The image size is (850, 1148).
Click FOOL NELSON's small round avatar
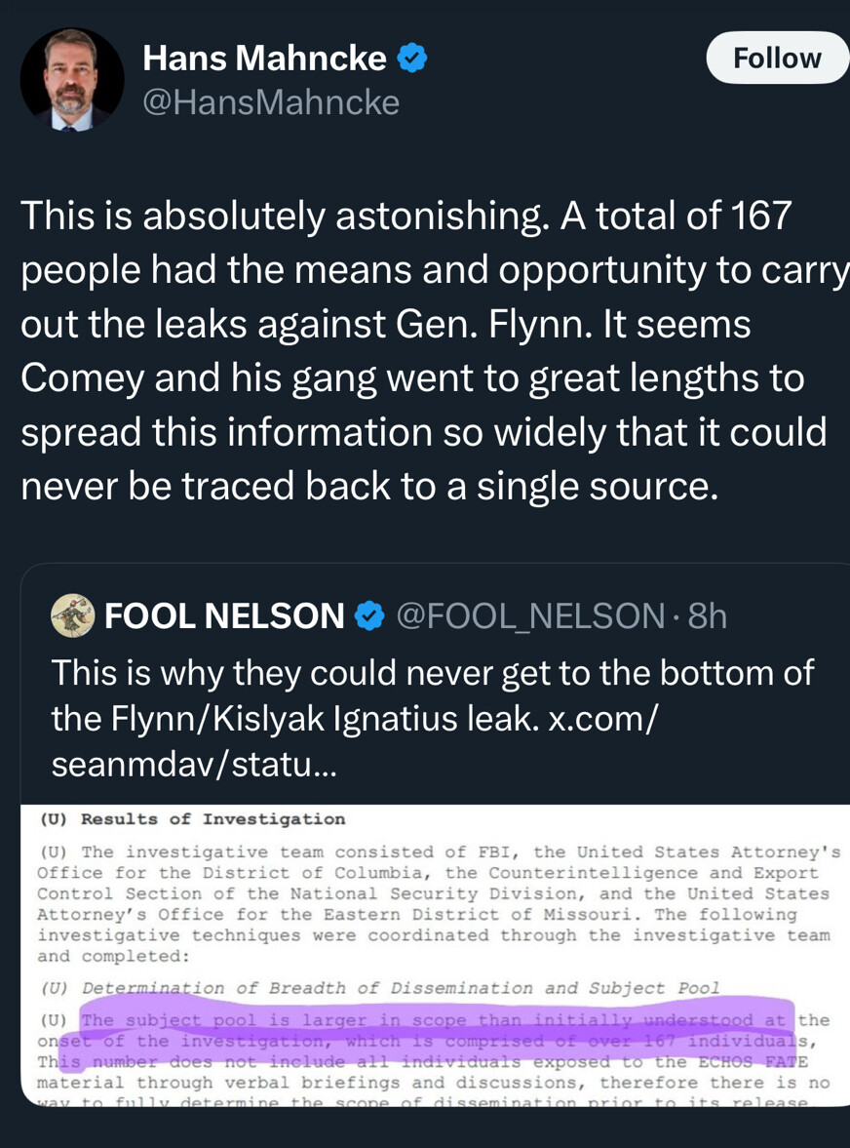click(x=72, y=615)
